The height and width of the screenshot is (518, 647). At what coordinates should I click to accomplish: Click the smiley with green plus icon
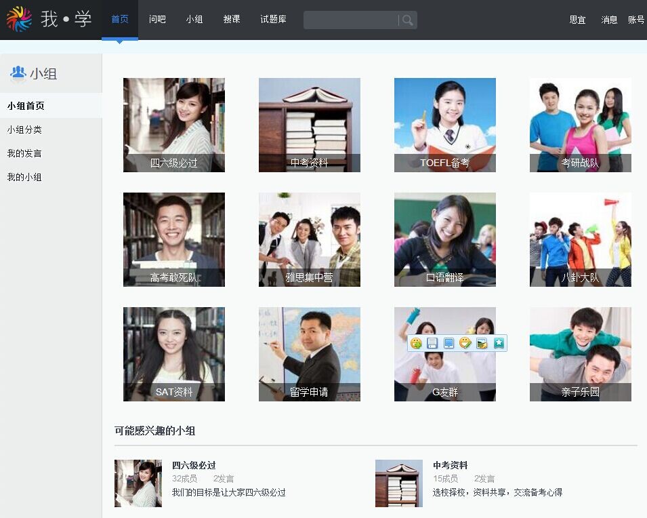point(416,344)
